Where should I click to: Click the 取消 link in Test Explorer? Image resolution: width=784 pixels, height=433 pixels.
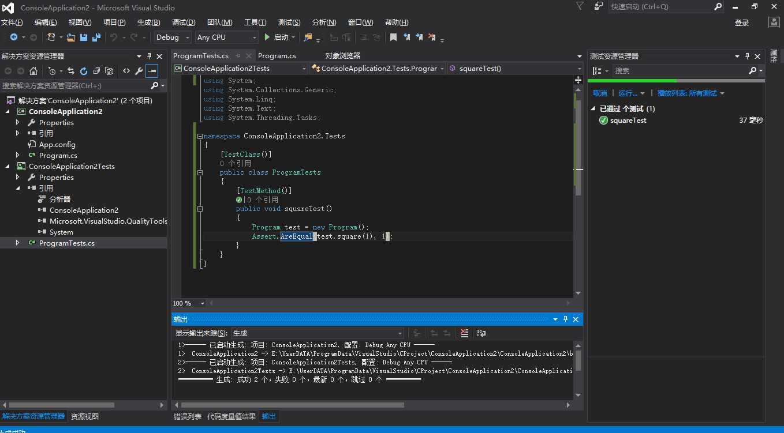click(x=600, y=93)
